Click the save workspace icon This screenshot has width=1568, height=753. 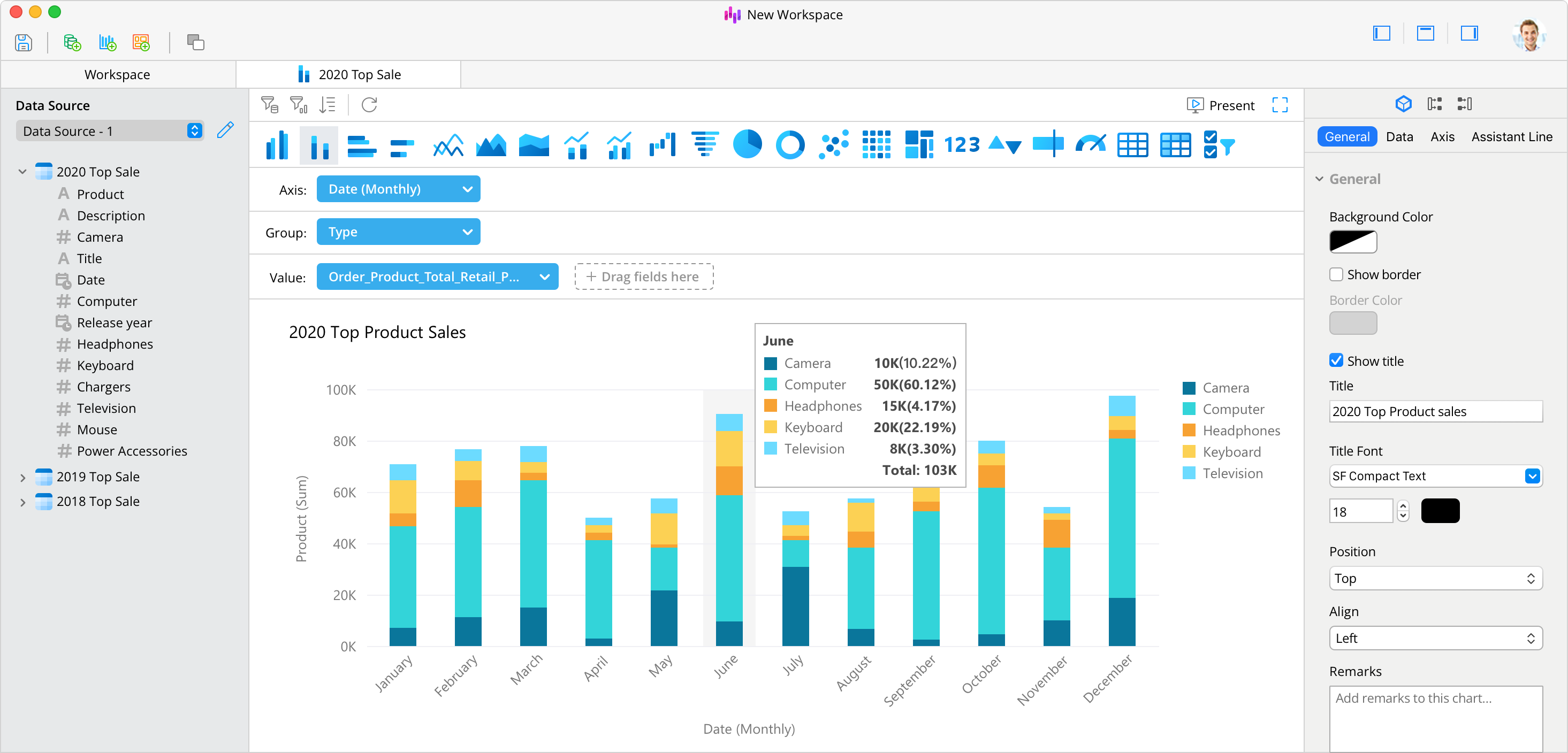(23, 42)
